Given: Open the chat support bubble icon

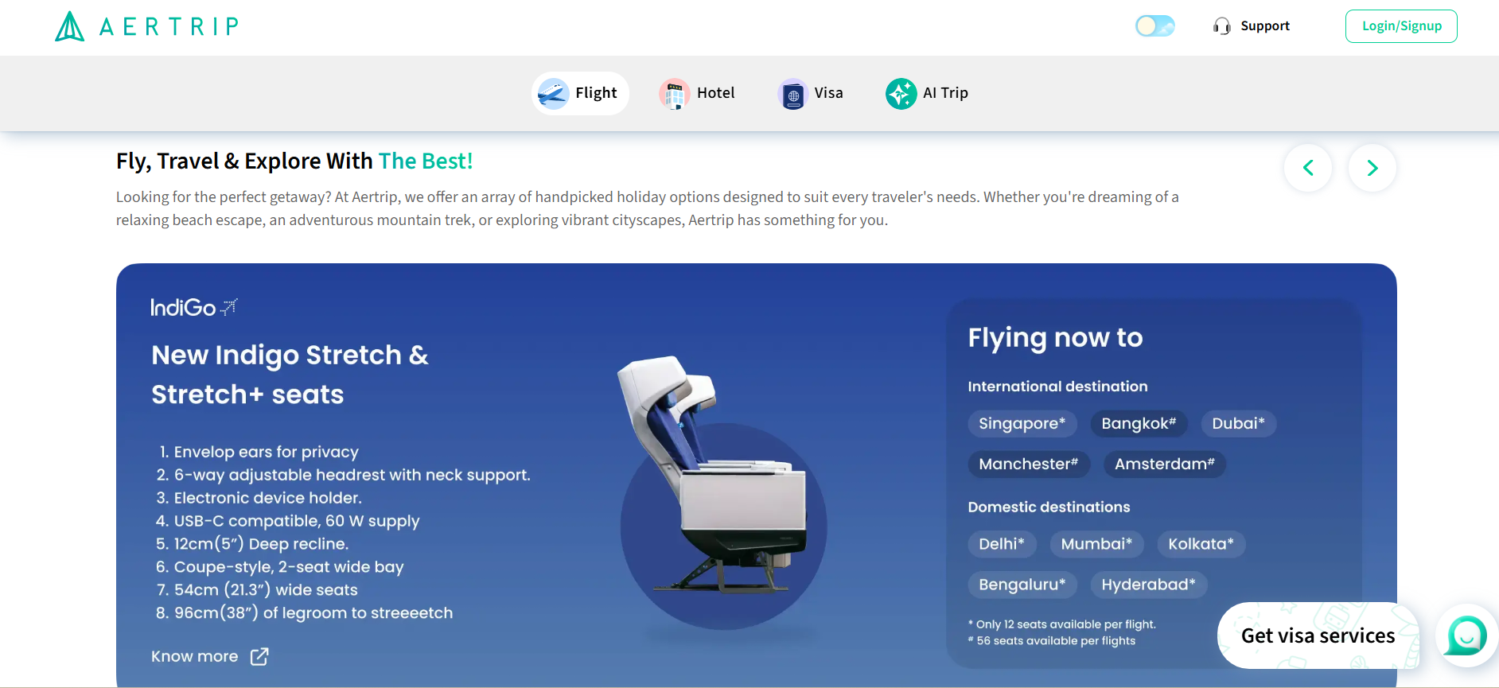Looking at the screenshot, I should 1466,636.
